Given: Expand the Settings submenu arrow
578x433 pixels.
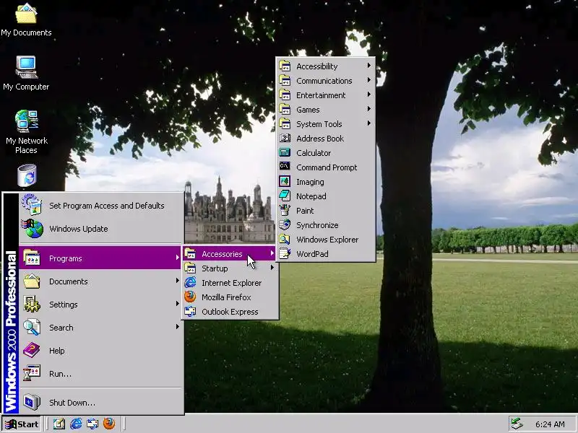Looking at the screenshot, I should point(177,304).
